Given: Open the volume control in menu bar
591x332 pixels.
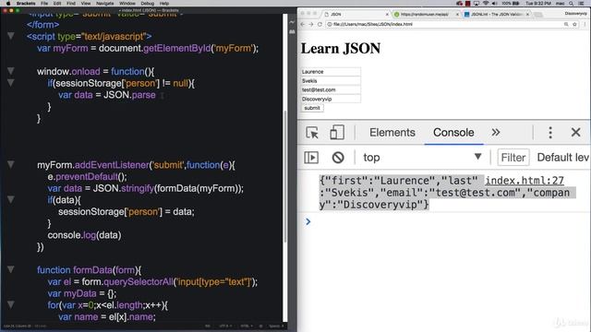Looking at the screenshot, I should point(495,3).
